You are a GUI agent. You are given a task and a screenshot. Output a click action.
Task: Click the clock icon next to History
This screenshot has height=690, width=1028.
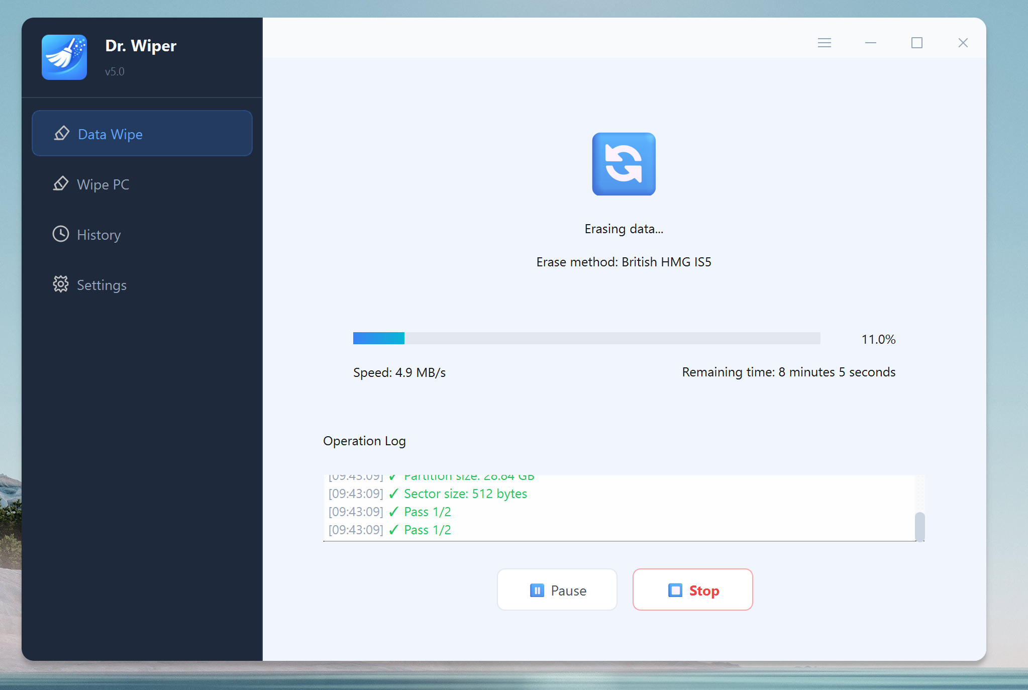(61, 234)
